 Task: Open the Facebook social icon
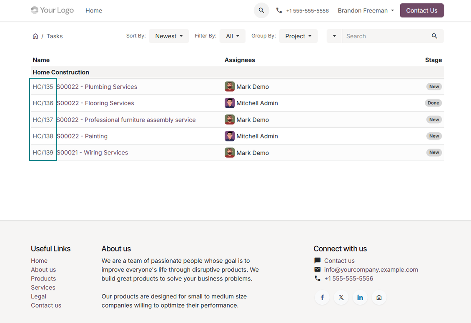coord(322,297)
